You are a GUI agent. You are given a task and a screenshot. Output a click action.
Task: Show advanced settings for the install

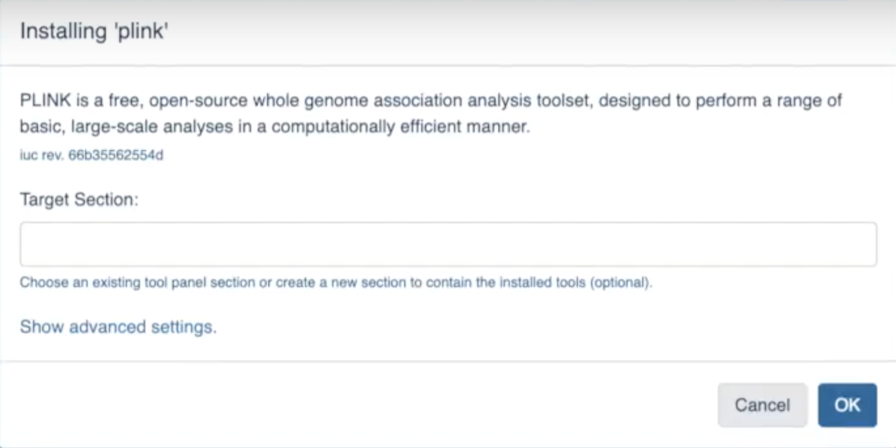(x=119, y=327)
